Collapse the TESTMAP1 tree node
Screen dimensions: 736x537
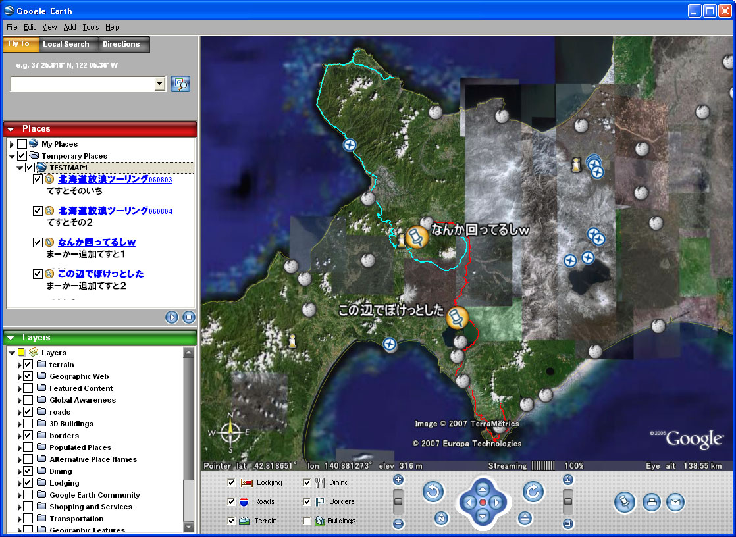click(20, 168)
